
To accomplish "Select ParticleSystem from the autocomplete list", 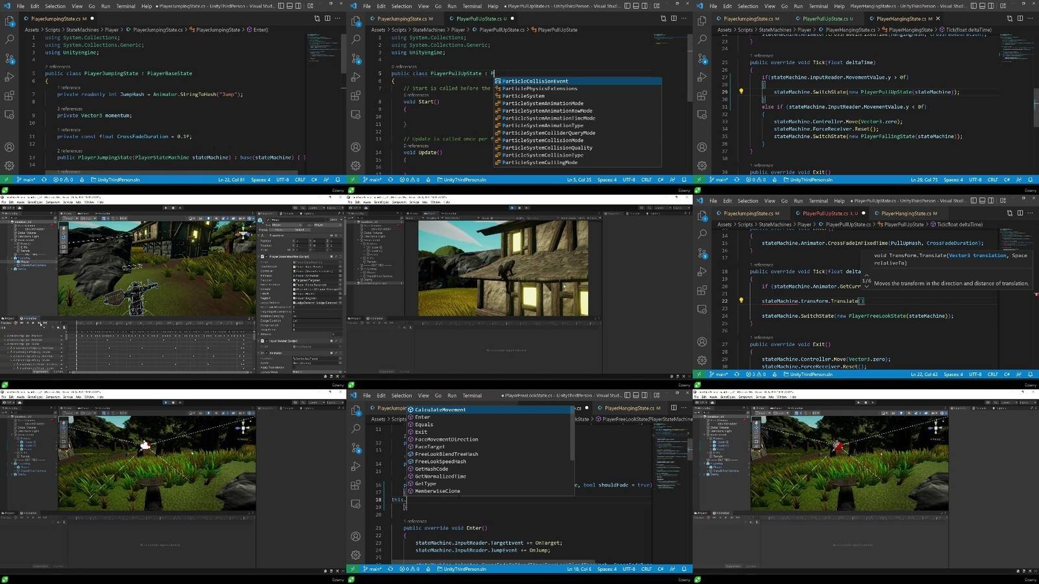I will point(523,96).
